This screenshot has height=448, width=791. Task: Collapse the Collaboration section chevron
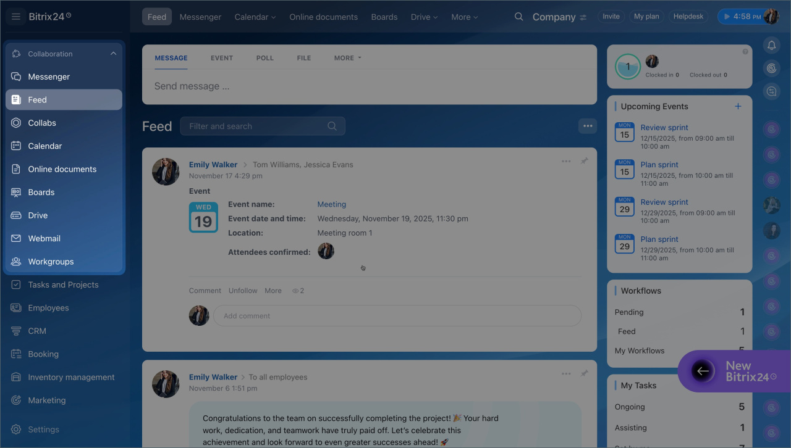coord(113,54)
